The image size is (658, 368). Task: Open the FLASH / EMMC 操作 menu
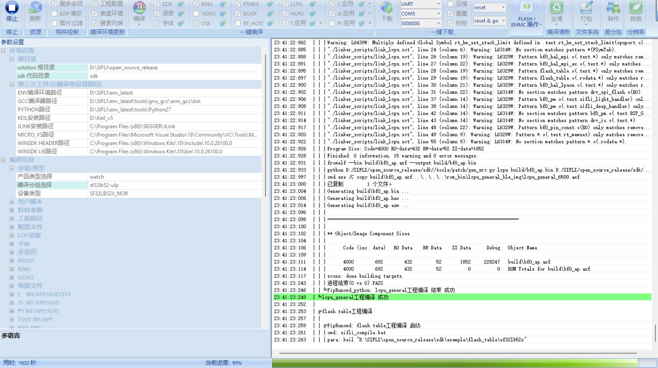pyautogui.click(x=526, y=22)
